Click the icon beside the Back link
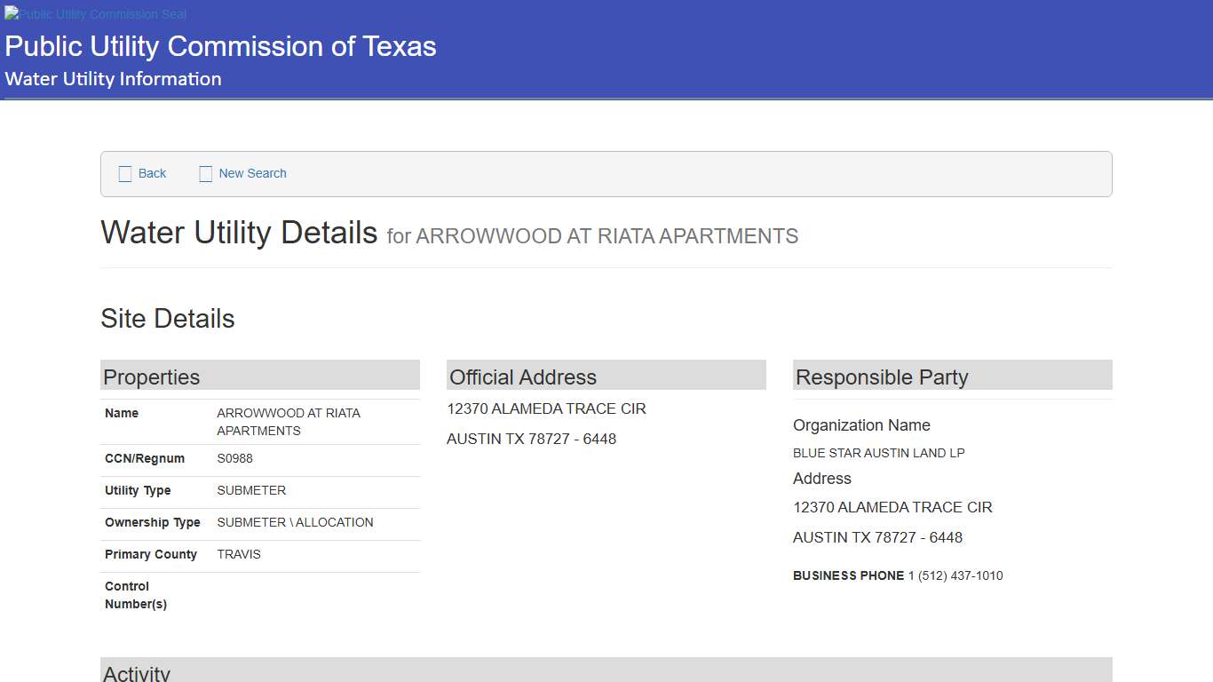Image resolution: width=1213 pixels, height=682 pixels. tap(125, 174)
